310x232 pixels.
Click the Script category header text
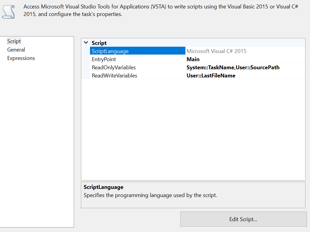99,43
